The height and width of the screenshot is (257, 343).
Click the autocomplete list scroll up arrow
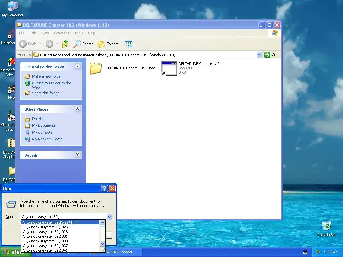point(102,223)
